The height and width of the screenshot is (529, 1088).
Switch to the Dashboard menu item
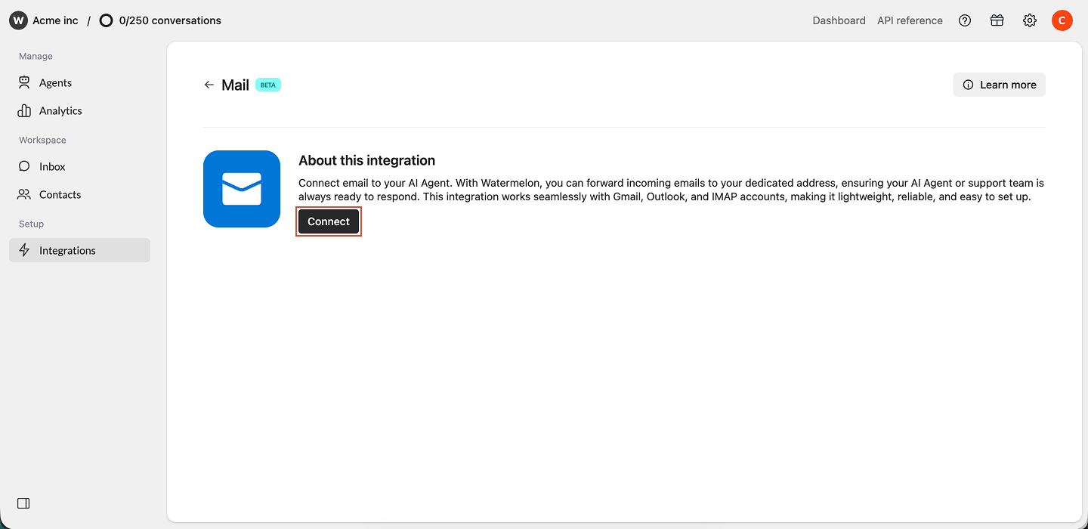(x=839, y=20)
